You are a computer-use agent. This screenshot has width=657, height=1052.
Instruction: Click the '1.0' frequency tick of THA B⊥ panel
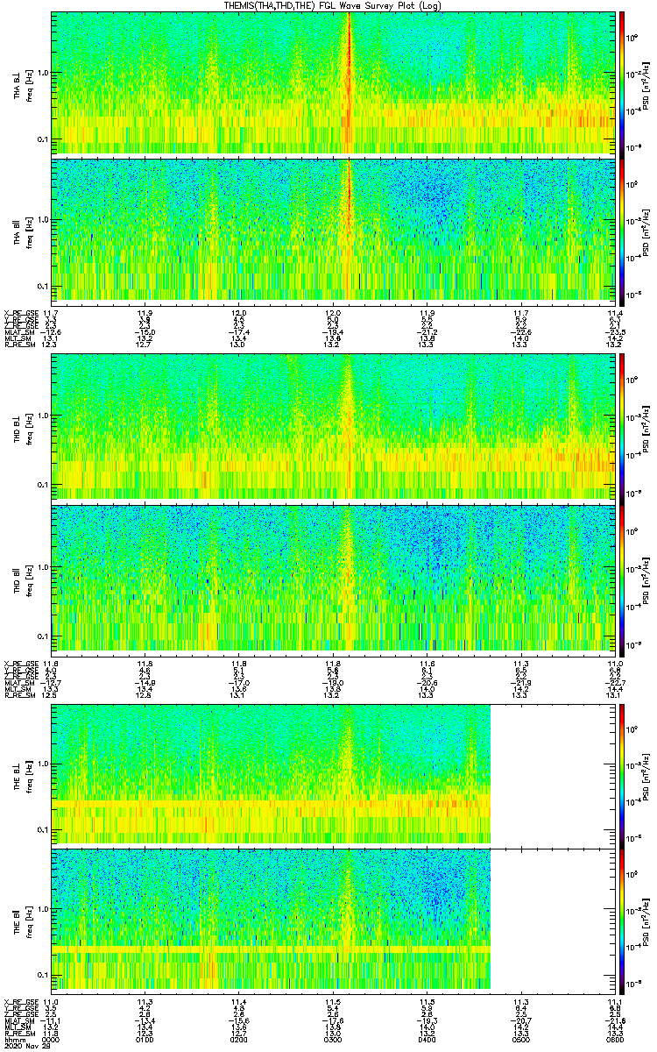(42, 73)
